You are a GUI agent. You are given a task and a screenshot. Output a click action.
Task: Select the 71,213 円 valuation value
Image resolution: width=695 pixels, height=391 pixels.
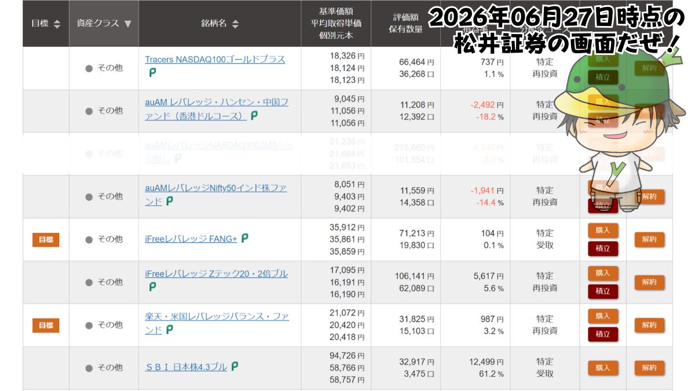416,233
